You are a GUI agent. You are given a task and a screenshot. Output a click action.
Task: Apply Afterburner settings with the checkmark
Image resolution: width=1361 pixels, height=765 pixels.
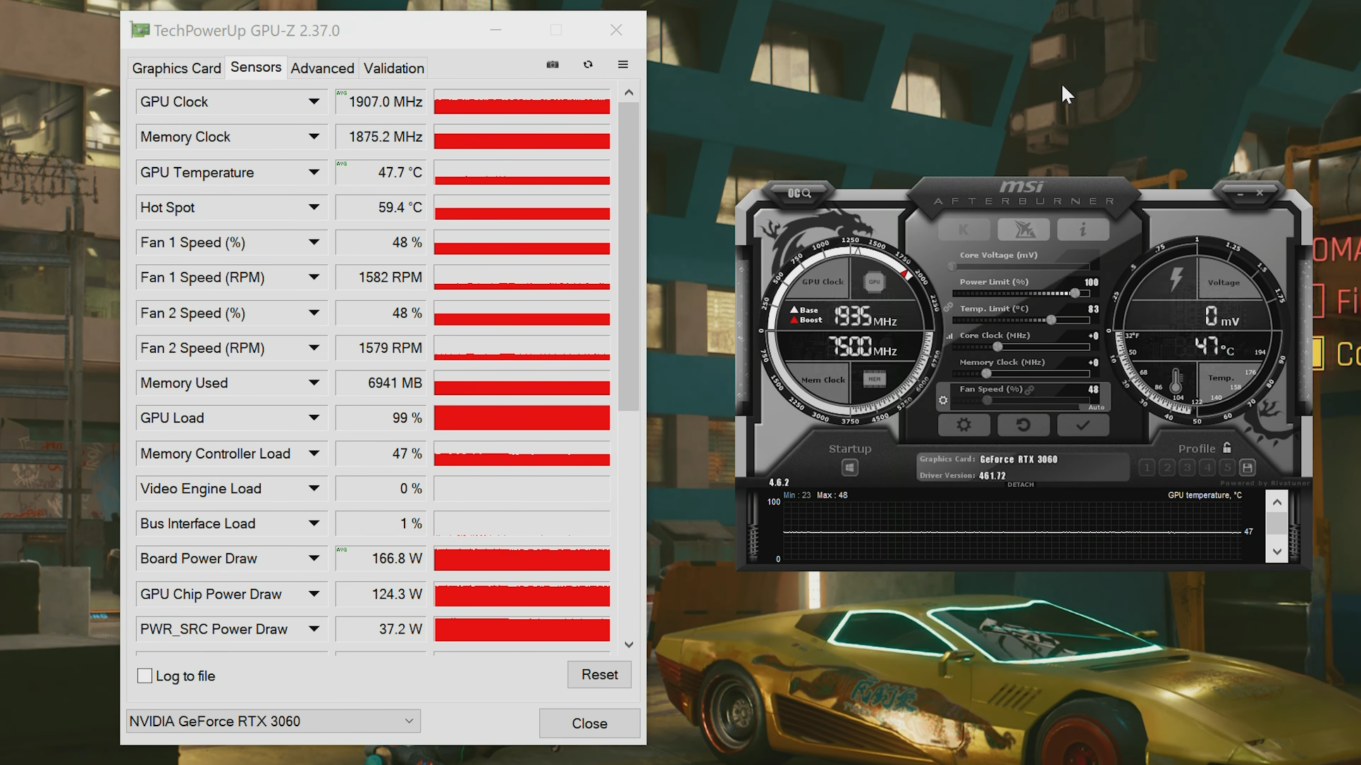pyautogui.click(x=1083, y=425)
